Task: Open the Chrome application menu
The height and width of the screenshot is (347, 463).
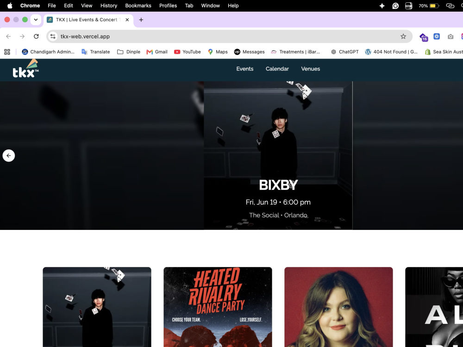Action: pos(30,6)
